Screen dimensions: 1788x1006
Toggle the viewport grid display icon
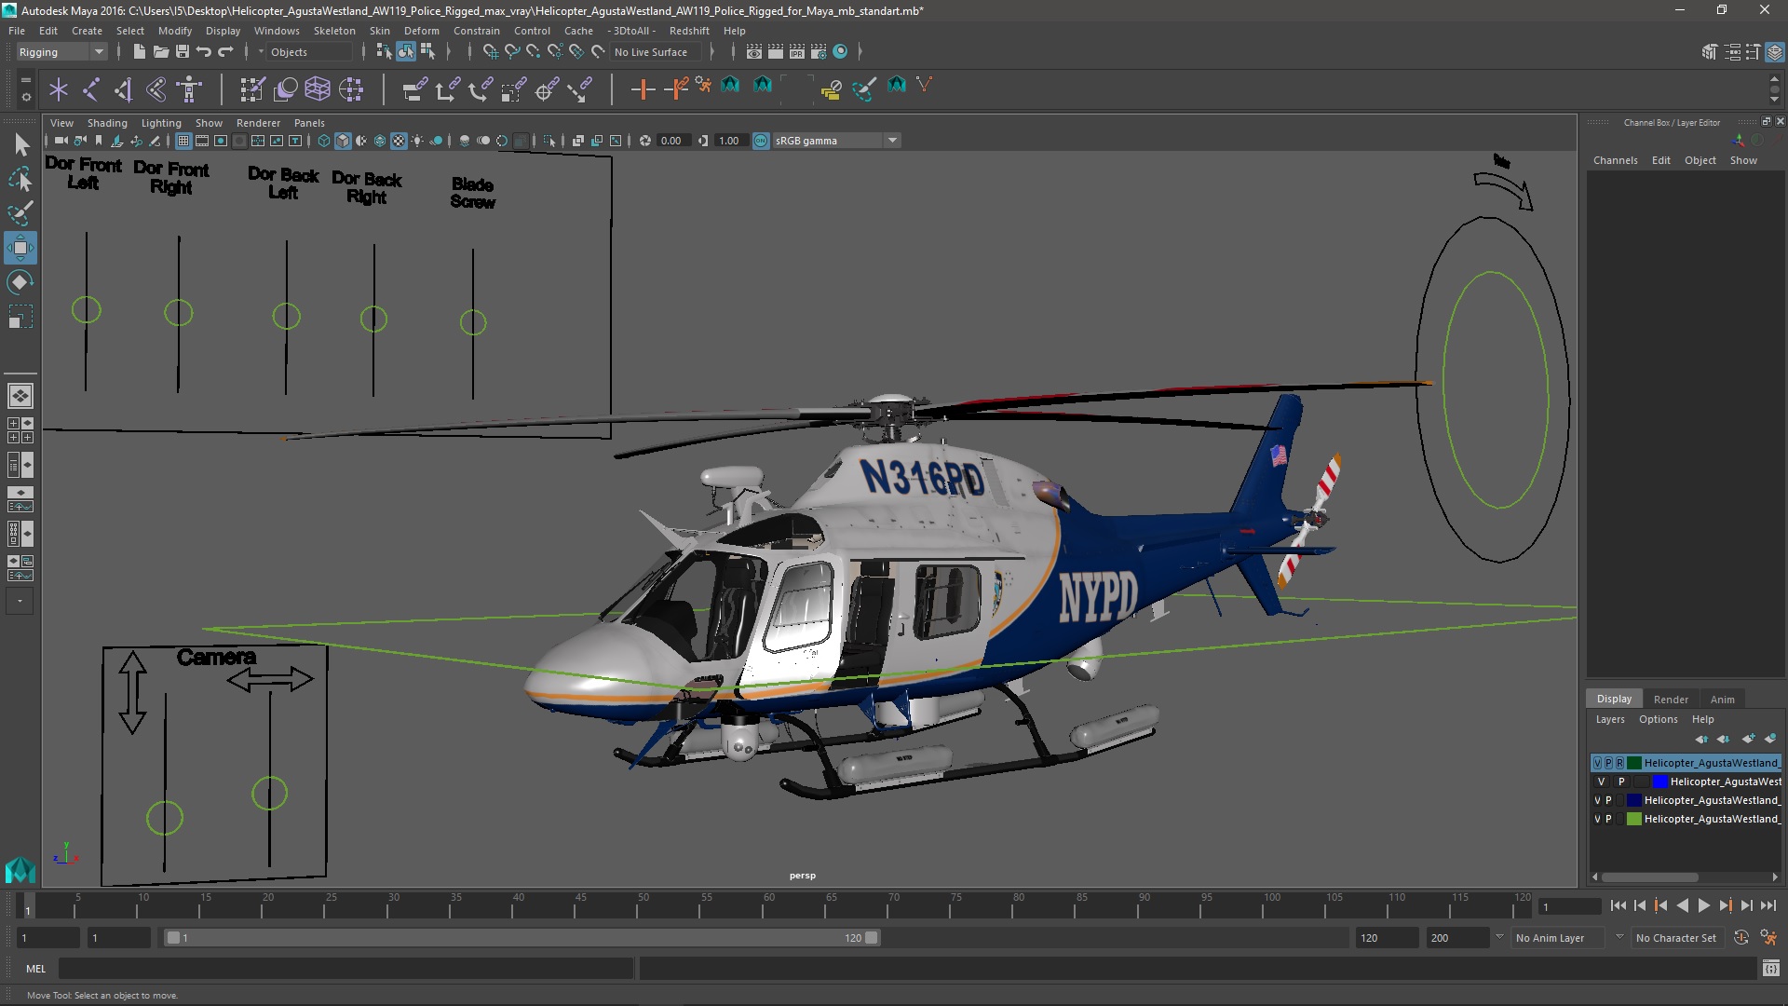click(x=183, y=141)
